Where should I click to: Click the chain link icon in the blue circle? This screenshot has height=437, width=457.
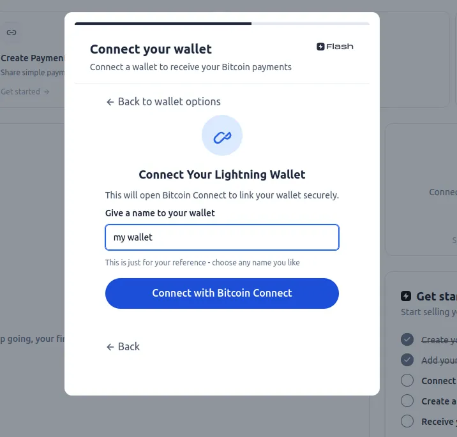221,136
